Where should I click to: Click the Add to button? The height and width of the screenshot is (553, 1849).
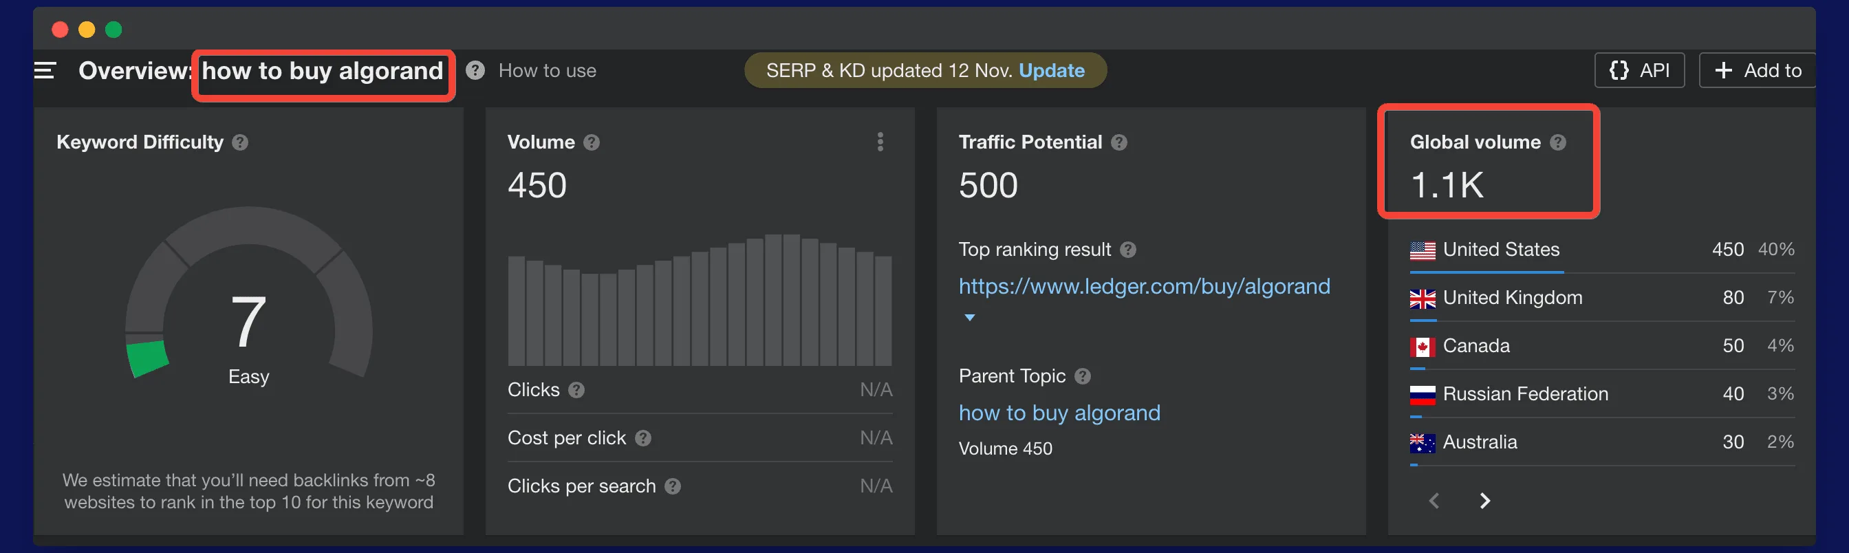point(1756,70)
